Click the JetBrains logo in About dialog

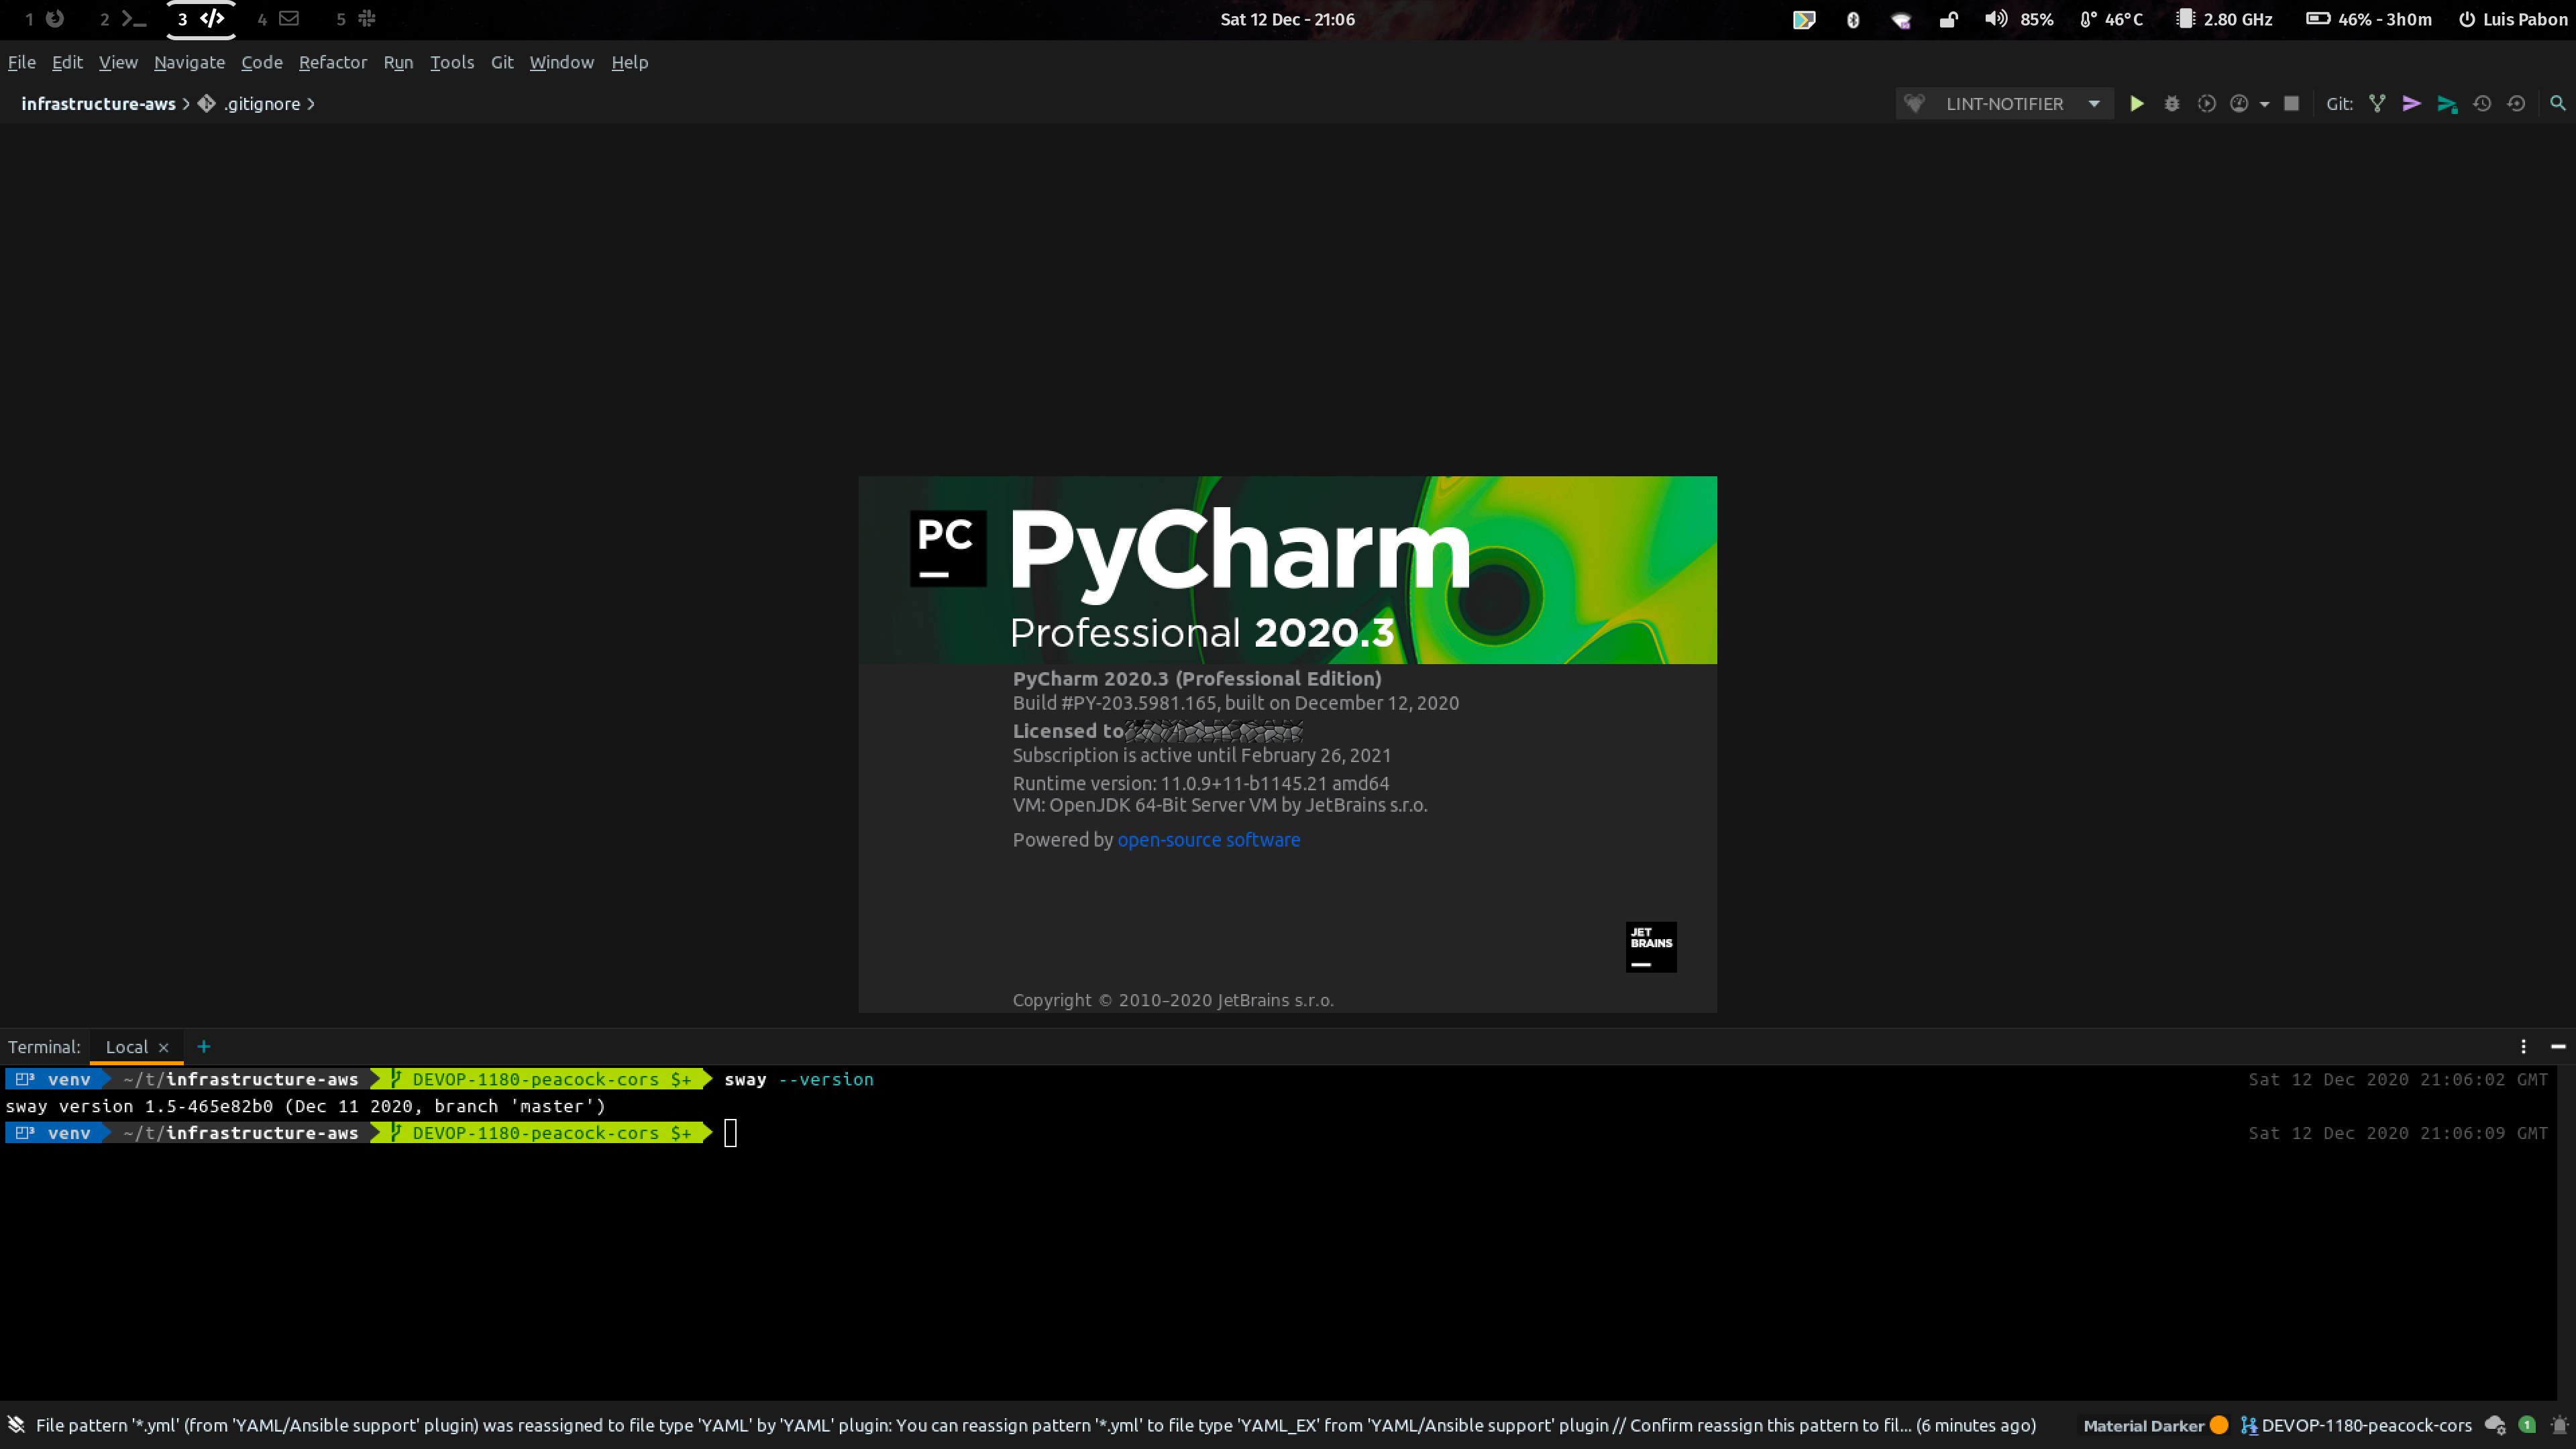1651,947
